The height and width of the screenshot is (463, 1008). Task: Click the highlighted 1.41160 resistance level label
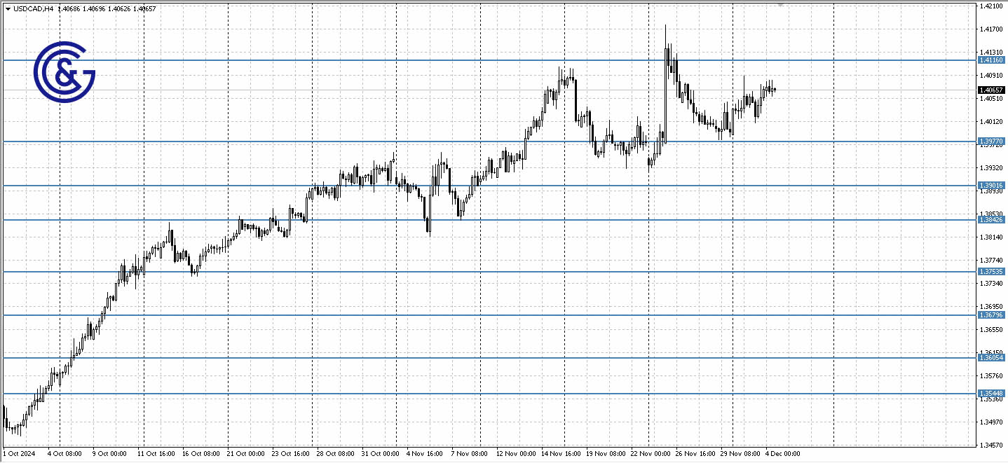[990, 60]
